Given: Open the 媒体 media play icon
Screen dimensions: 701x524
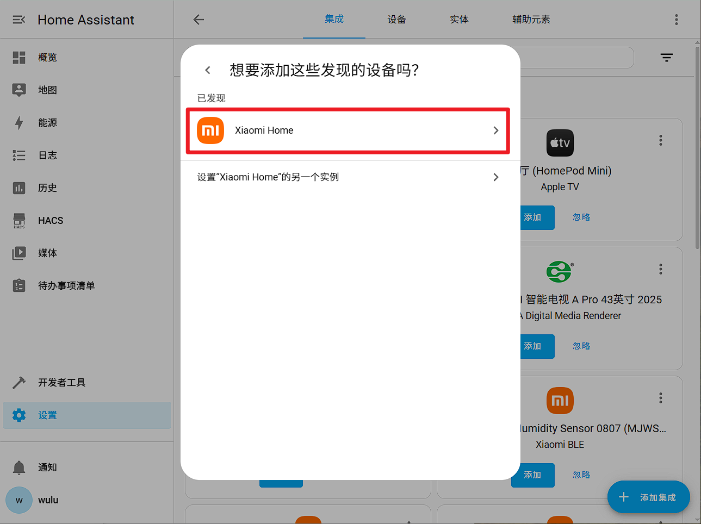Looking at the screenshot, I should point(19,253).
